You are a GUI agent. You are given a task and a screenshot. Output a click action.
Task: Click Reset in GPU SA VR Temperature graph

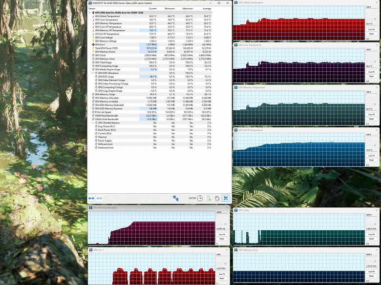371,160
